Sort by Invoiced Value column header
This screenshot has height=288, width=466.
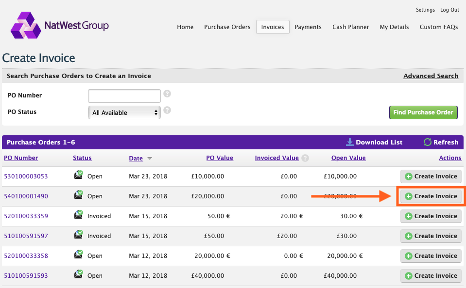tap(276, 158)
